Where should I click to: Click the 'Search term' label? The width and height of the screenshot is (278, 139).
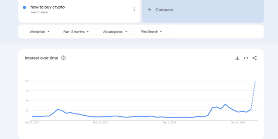click(39, 12)
